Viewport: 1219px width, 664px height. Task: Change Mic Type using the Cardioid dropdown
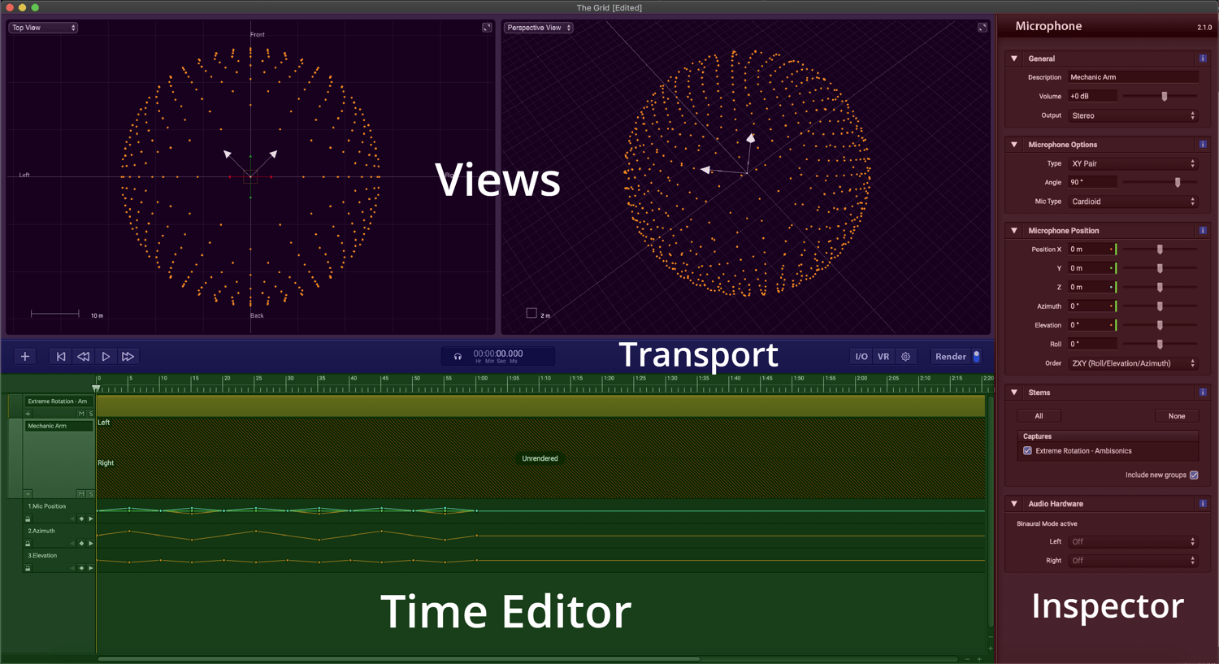(x=1133, y=201)
